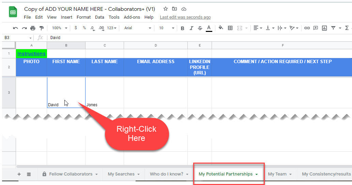Image resolution: width=352 pixels, height=185 pixels.
Task: Open the zoom 100% dropdown
Action: (60, 28)
